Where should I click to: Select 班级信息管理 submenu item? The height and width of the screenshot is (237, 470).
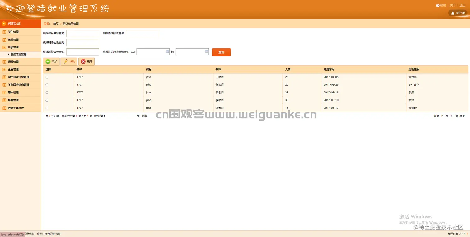[18, 54]
